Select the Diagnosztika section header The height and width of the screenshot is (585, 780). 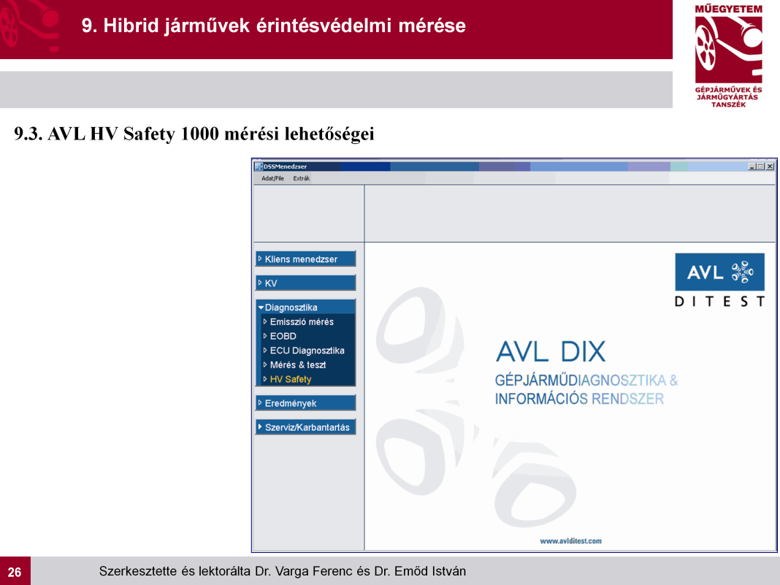click(x=305, y=307)
